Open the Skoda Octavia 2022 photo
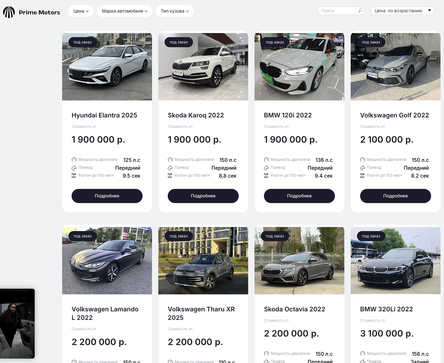The width and height of the screenshot is (444, 363). [x=299, y=261]
